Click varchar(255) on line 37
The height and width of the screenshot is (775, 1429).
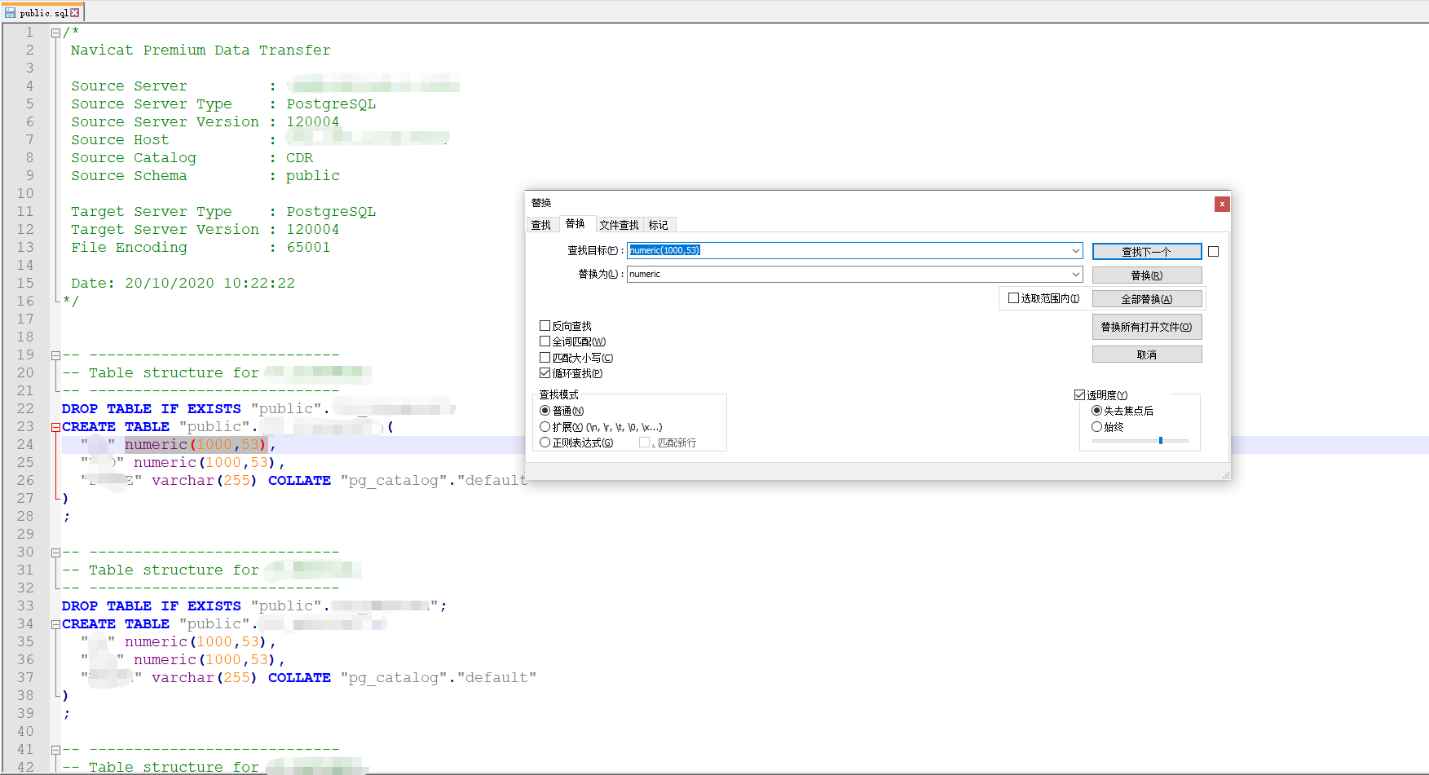coord(204,678)
